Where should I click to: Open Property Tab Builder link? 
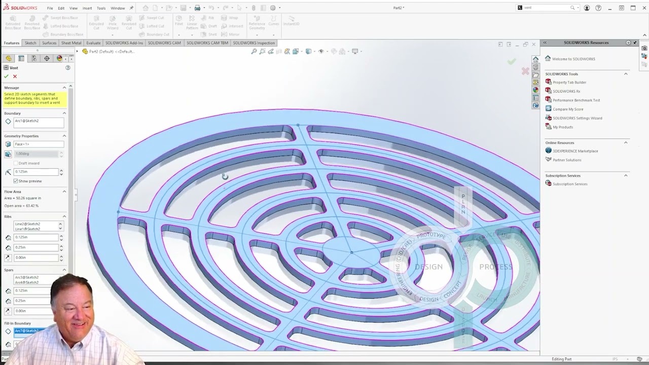(569, 82)
